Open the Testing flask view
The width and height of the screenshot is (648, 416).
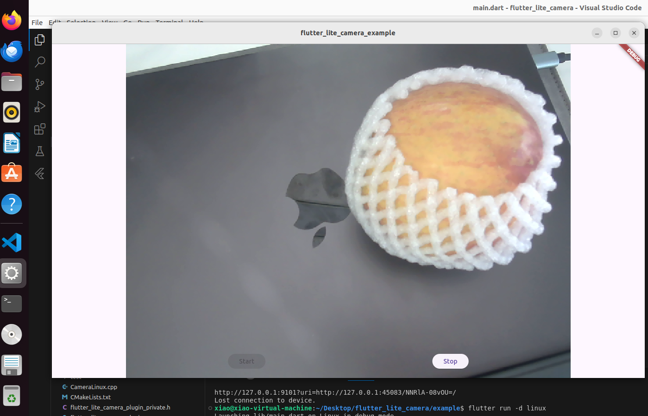40,151
